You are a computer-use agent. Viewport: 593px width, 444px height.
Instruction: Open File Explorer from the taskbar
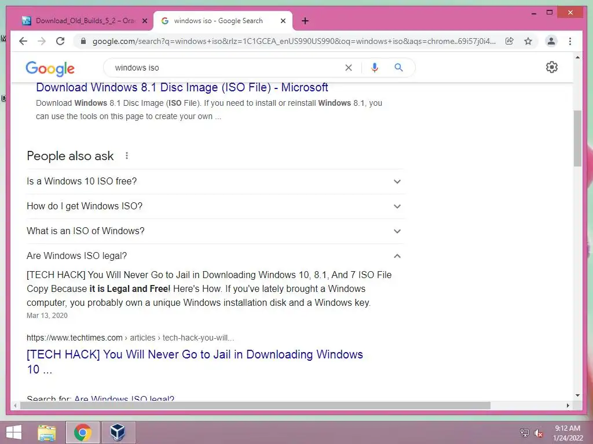point(47,432)
